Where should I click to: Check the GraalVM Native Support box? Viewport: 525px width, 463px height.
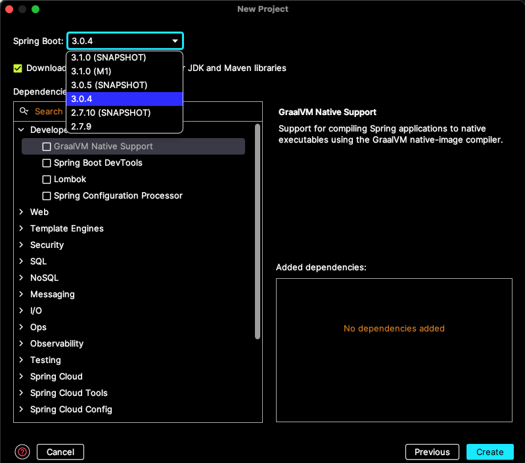(47, 147)
